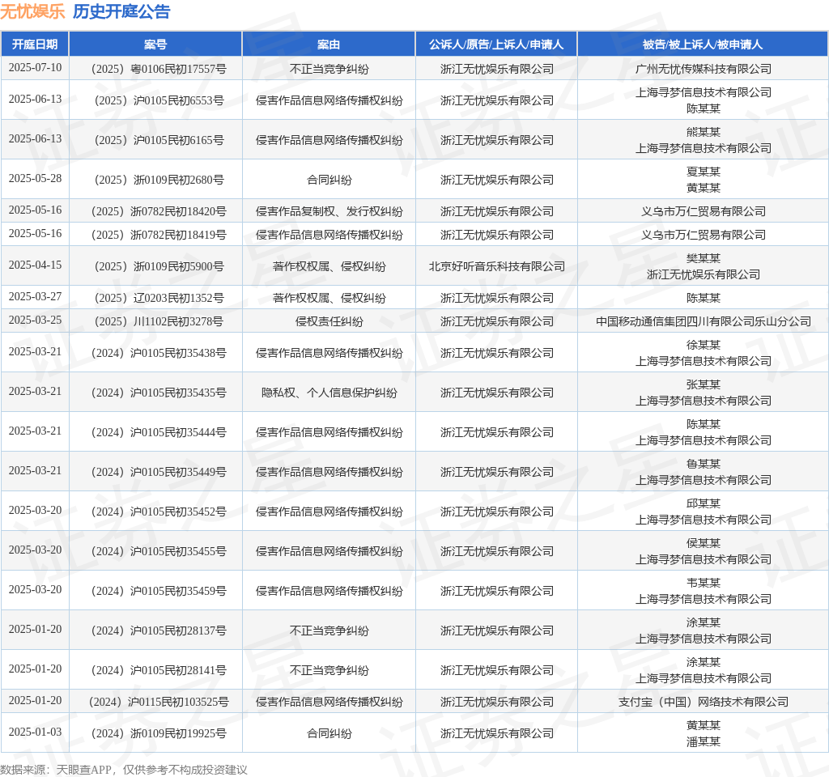Select case number 沪0105民初35438号

coord(159,353)
